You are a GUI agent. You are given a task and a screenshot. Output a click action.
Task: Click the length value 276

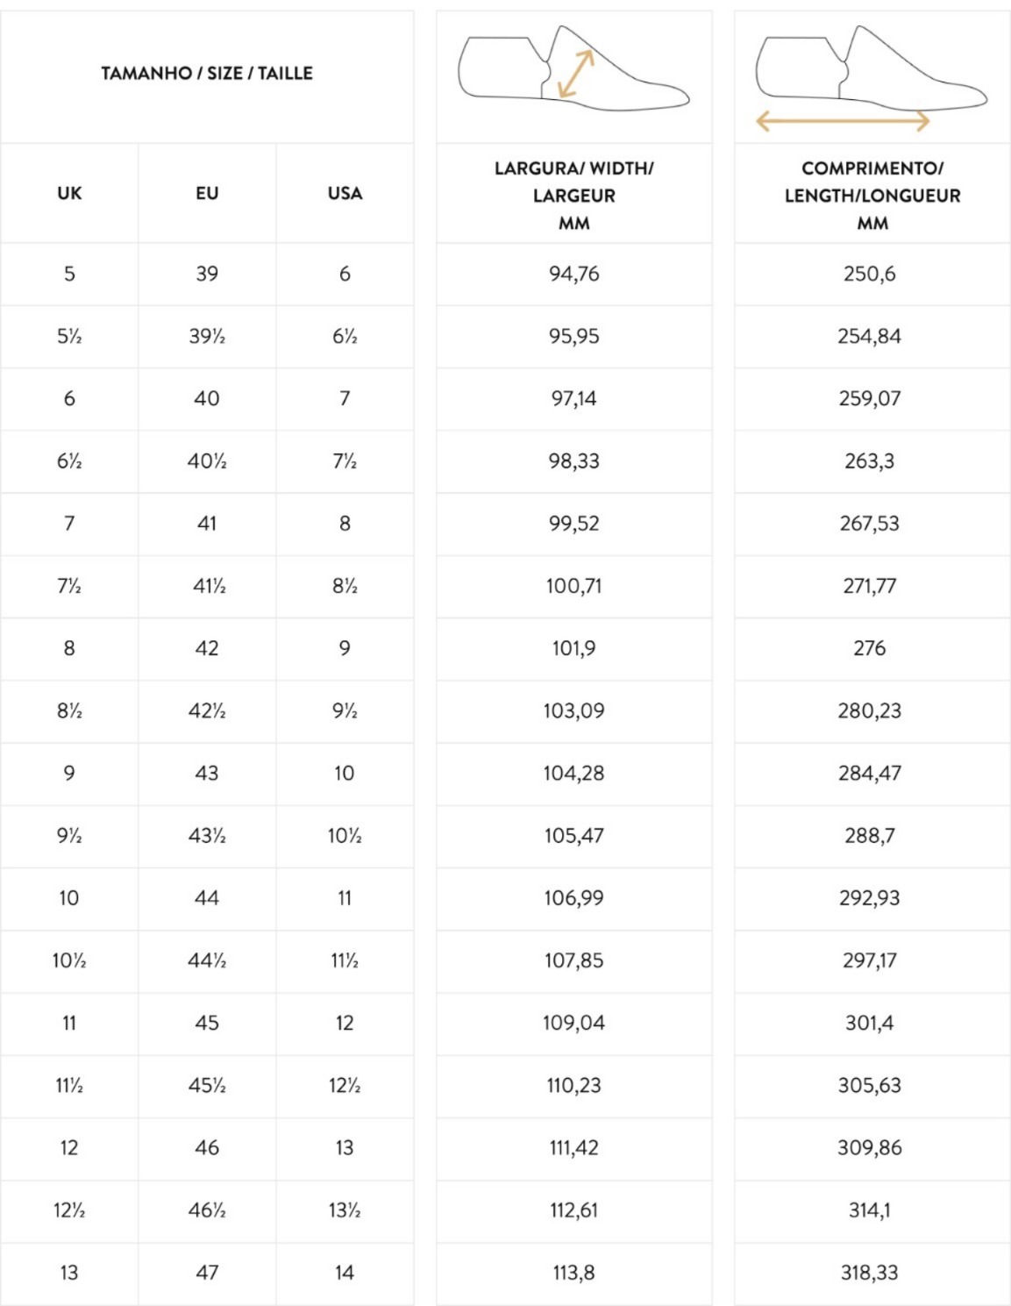(870, 648)
